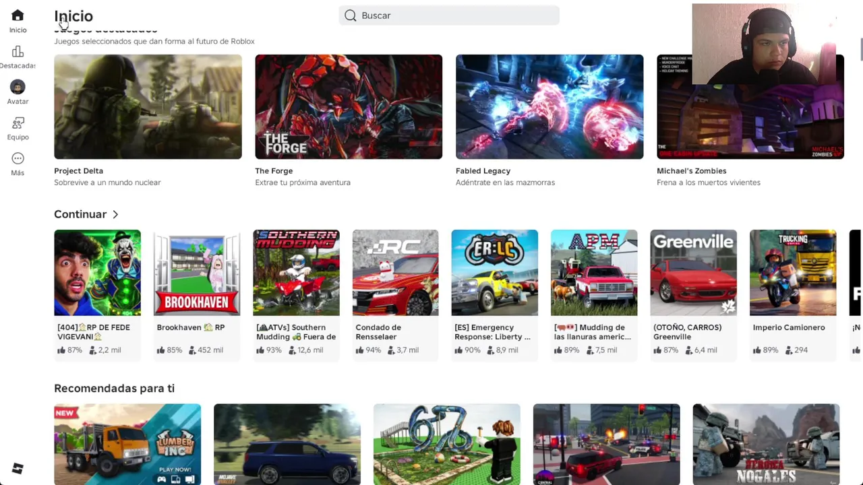
Task: Click Fabled Legacy title text
Action: 483,171
